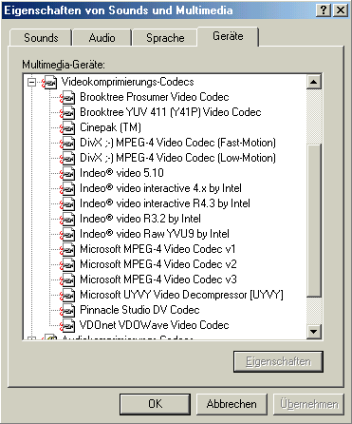Confirm with the OK button
The image size is (352, 424).
tap(155, 404)
